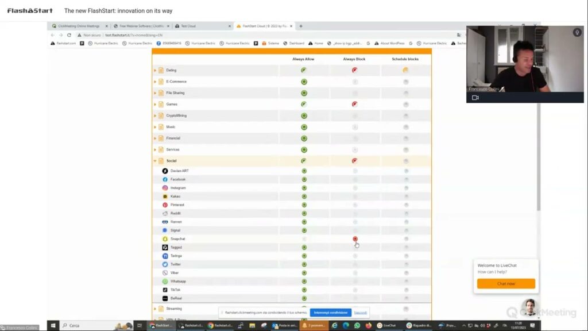
Task: Expand the File Sharing category
Action: tap(155, 93)
